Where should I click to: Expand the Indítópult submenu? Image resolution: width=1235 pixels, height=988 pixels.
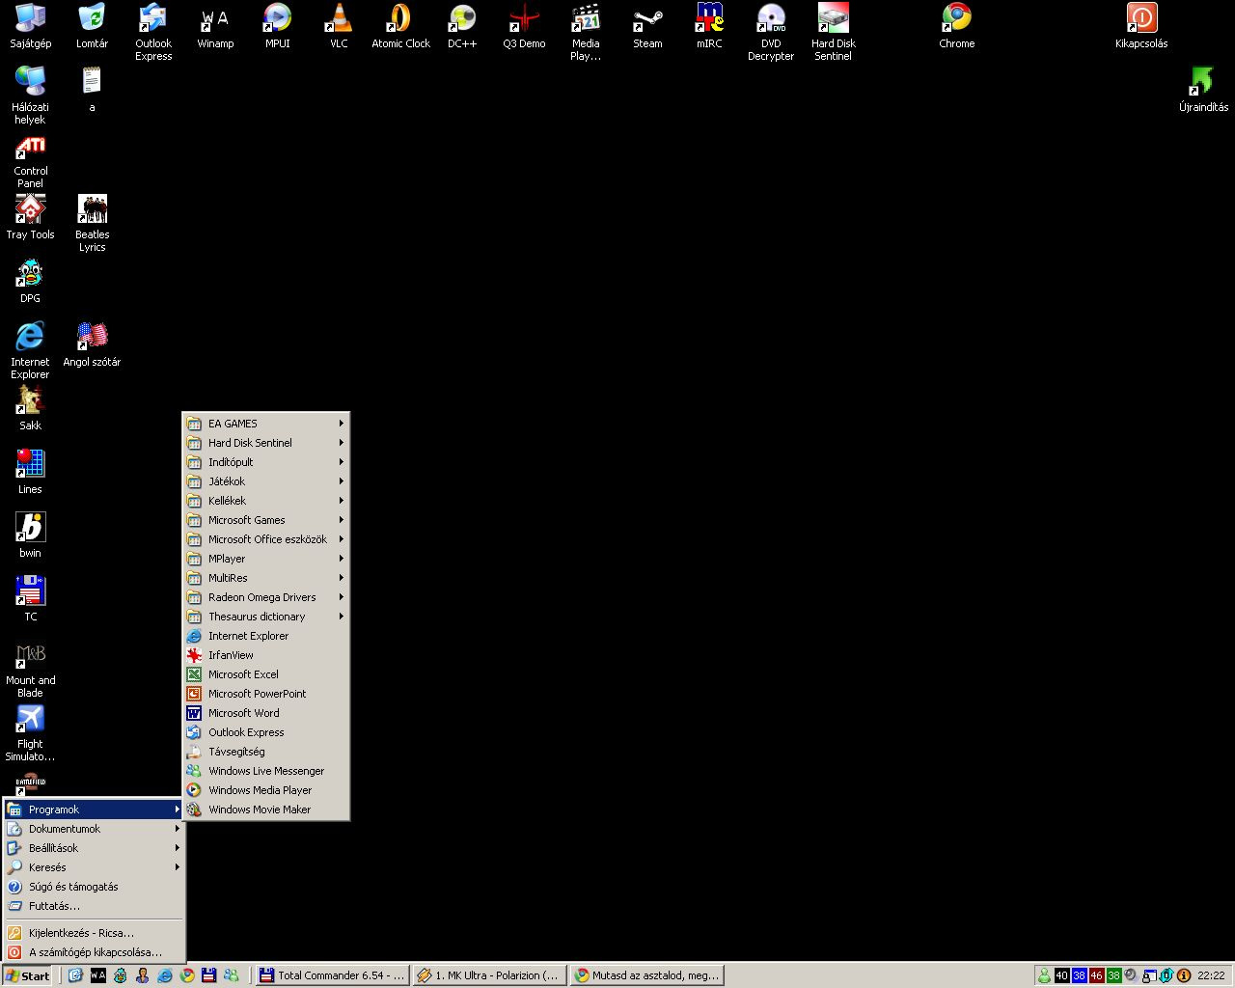265,462
